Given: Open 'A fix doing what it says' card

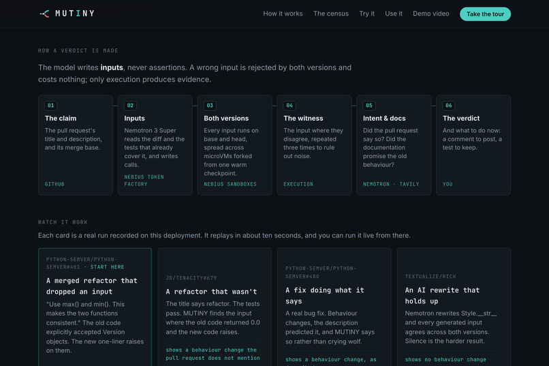Looking at the screenshot, I should 334,307.
